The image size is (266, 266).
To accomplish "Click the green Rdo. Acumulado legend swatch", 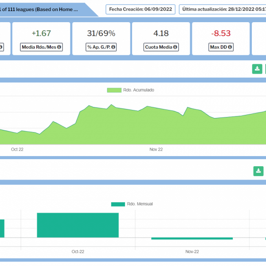I will tap(114, 90).
